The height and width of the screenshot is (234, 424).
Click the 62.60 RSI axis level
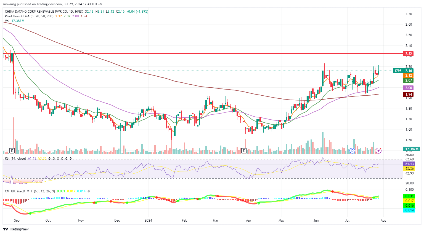pyautogui.click(x=410, y=159)
